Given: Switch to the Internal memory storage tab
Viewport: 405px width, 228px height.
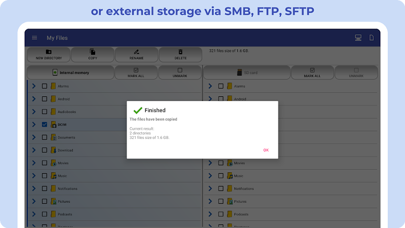Looking at the screenshot, I should 70,72.
